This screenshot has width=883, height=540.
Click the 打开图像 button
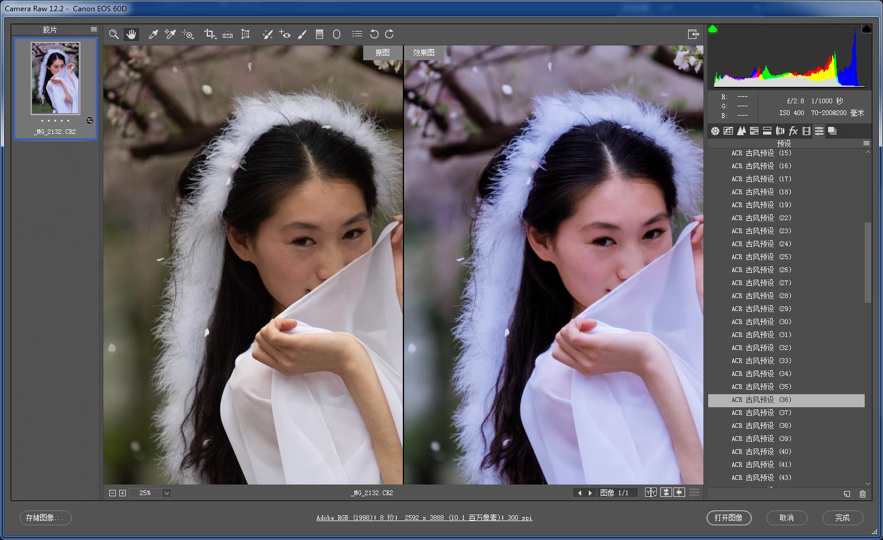[728, 518]
